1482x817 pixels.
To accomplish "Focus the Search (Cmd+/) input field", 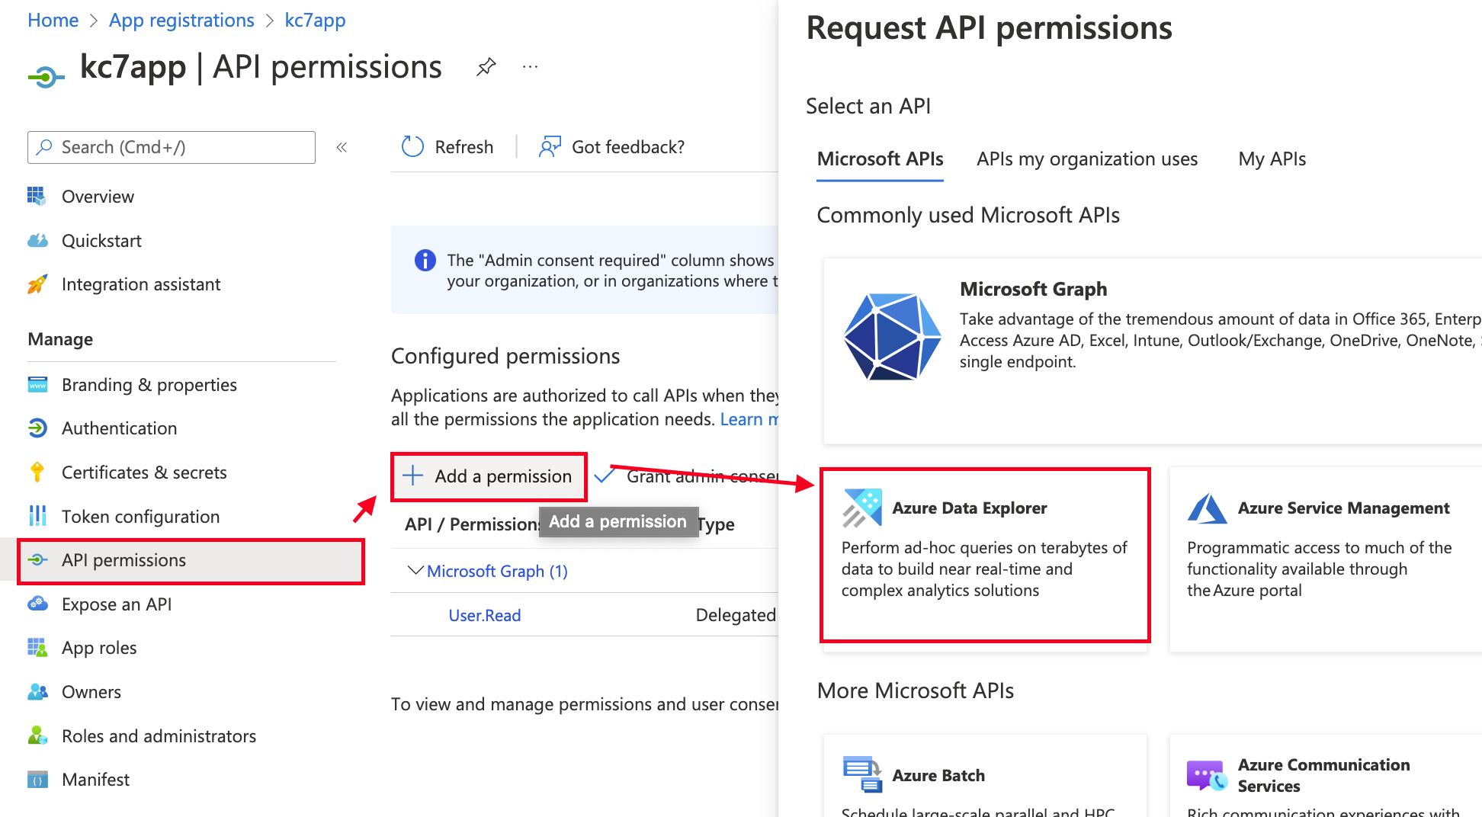I will pos(172,147).
